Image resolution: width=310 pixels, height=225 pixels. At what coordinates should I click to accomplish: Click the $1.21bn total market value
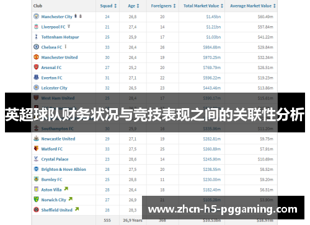213,27
